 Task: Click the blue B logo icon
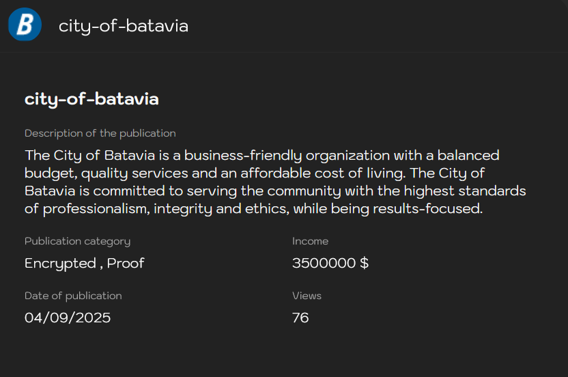pos(25,25)
